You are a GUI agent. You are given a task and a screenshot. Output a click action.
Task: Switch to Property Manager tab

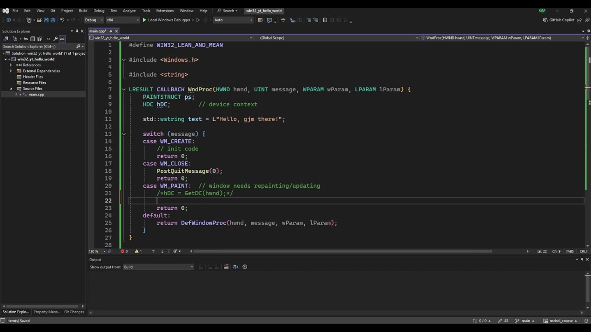point(47,312)
